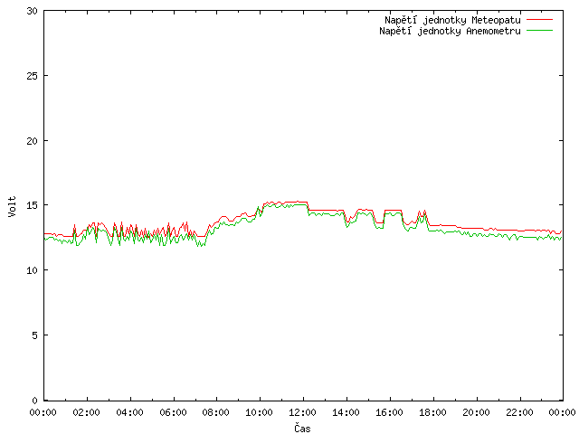Click the y-axis value 0
The width and height of the screenshot is (579, 434).
click(x=35, y=400)
